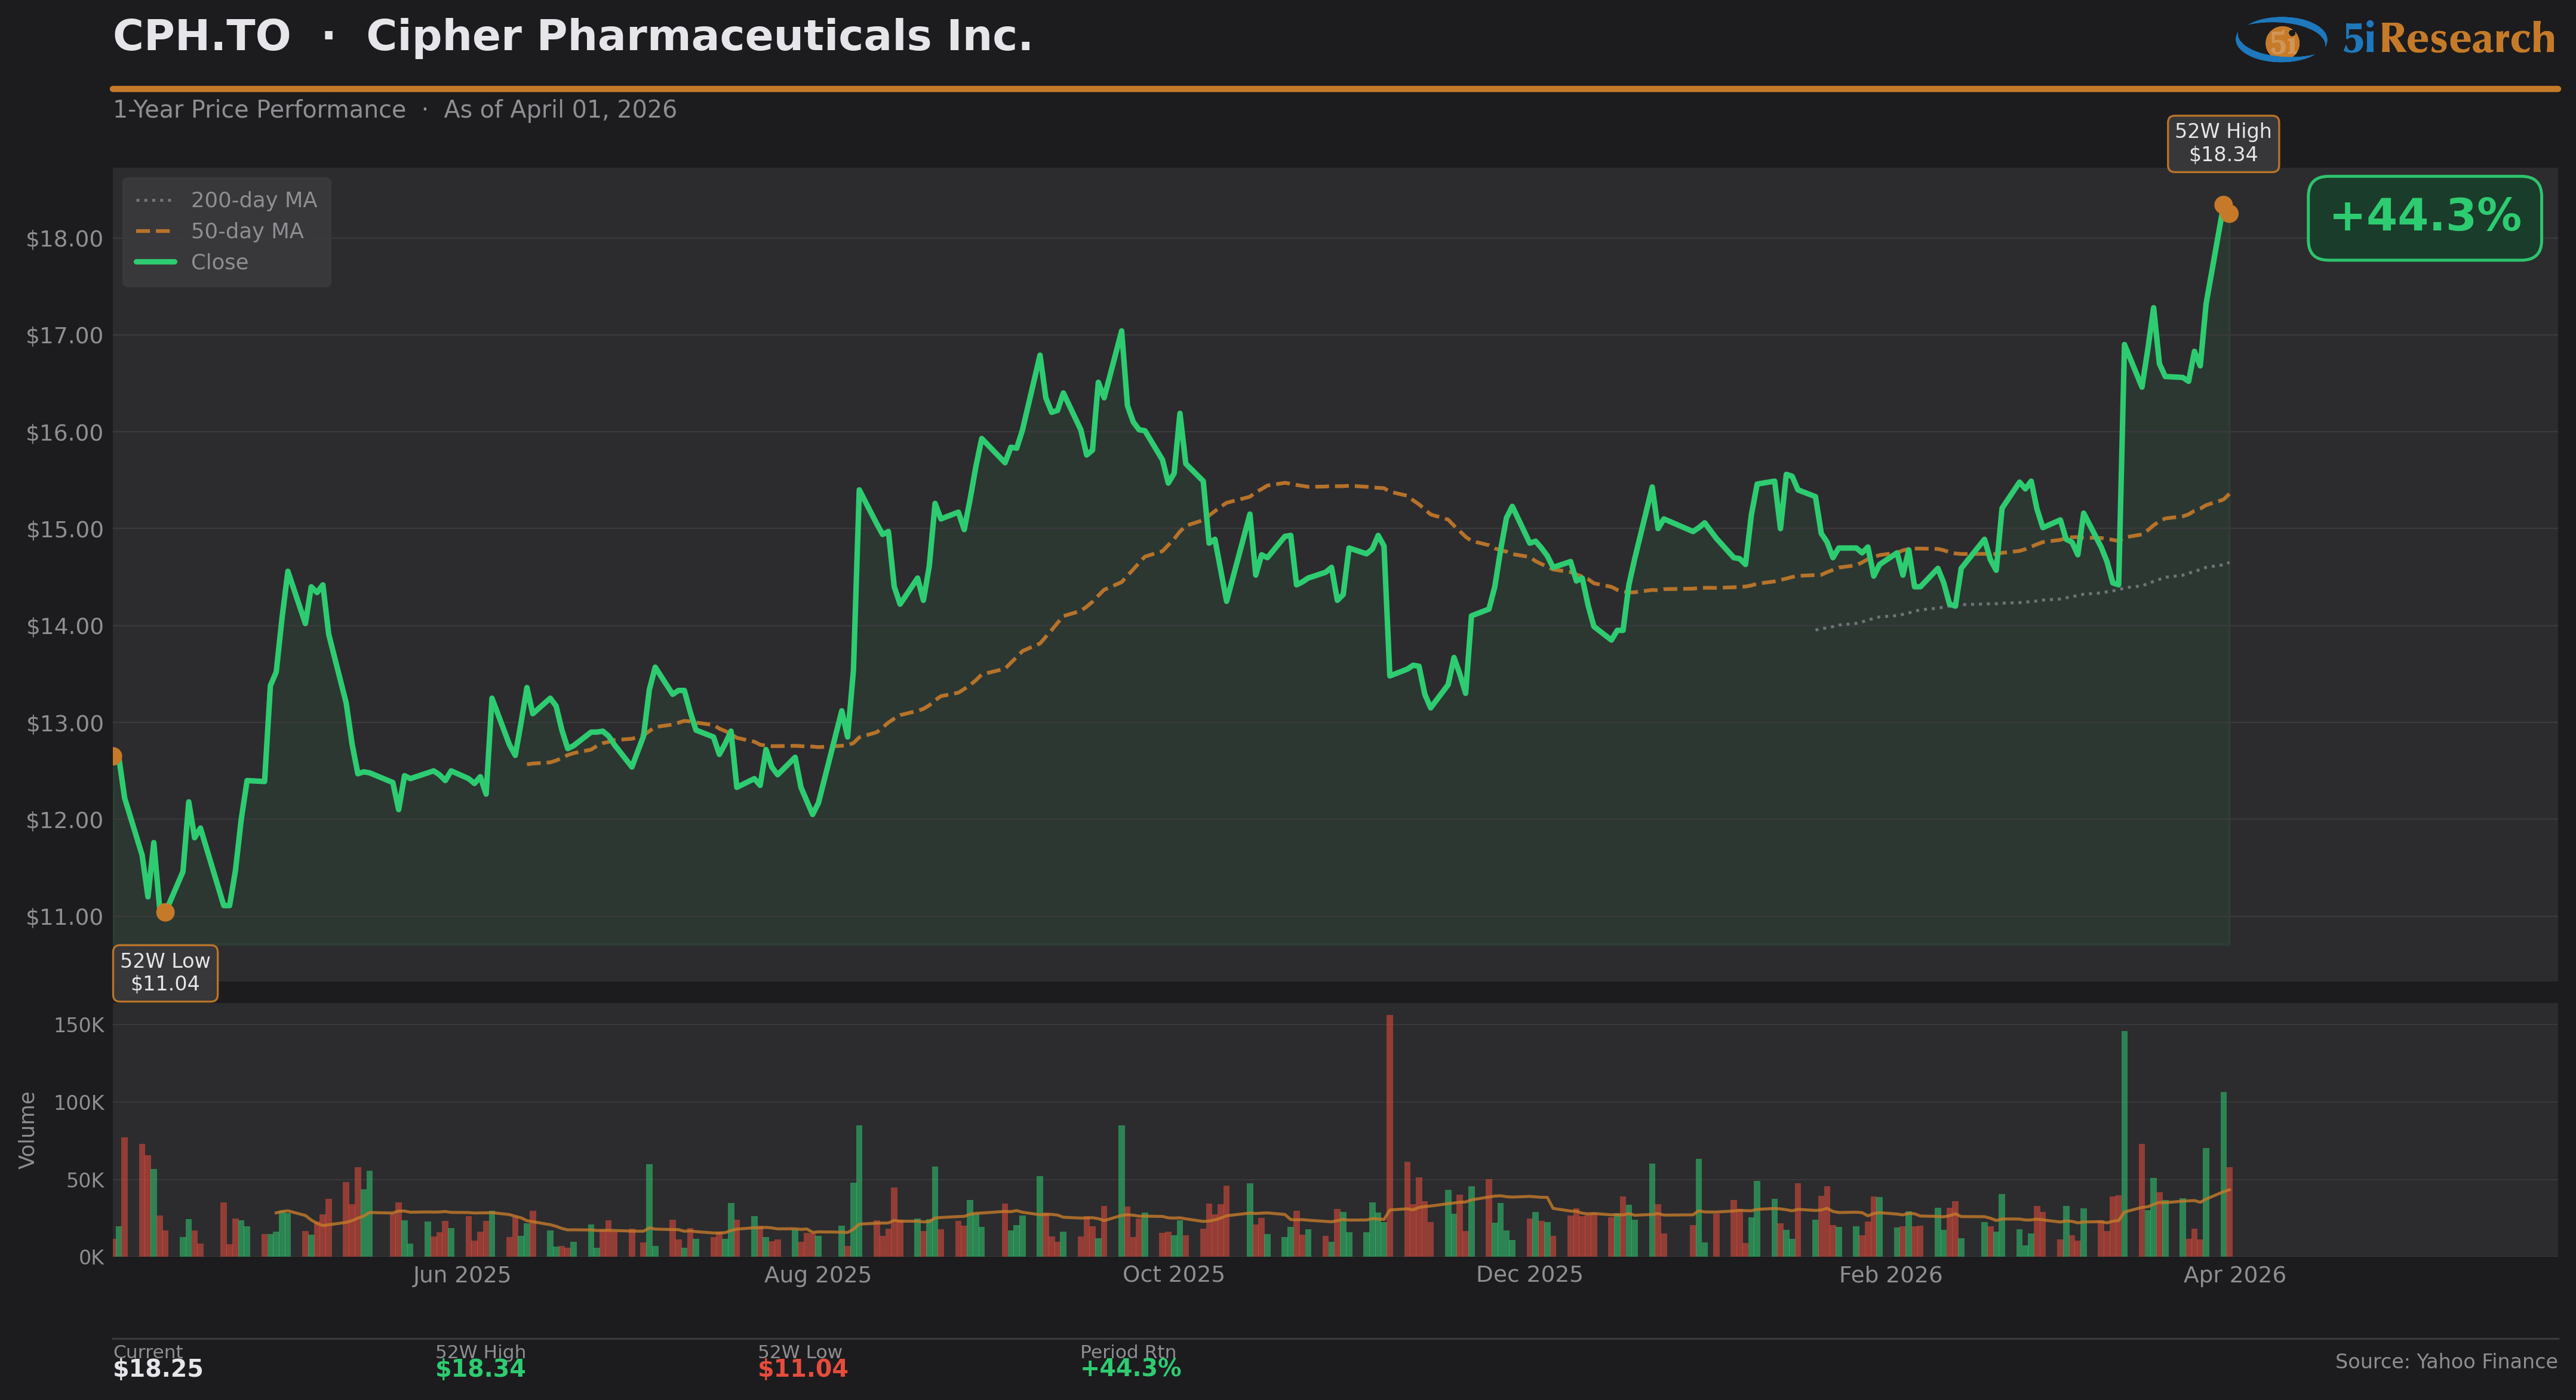Click the 52W High orange marker dot

pyautogui.click(x=2223, y=205)
